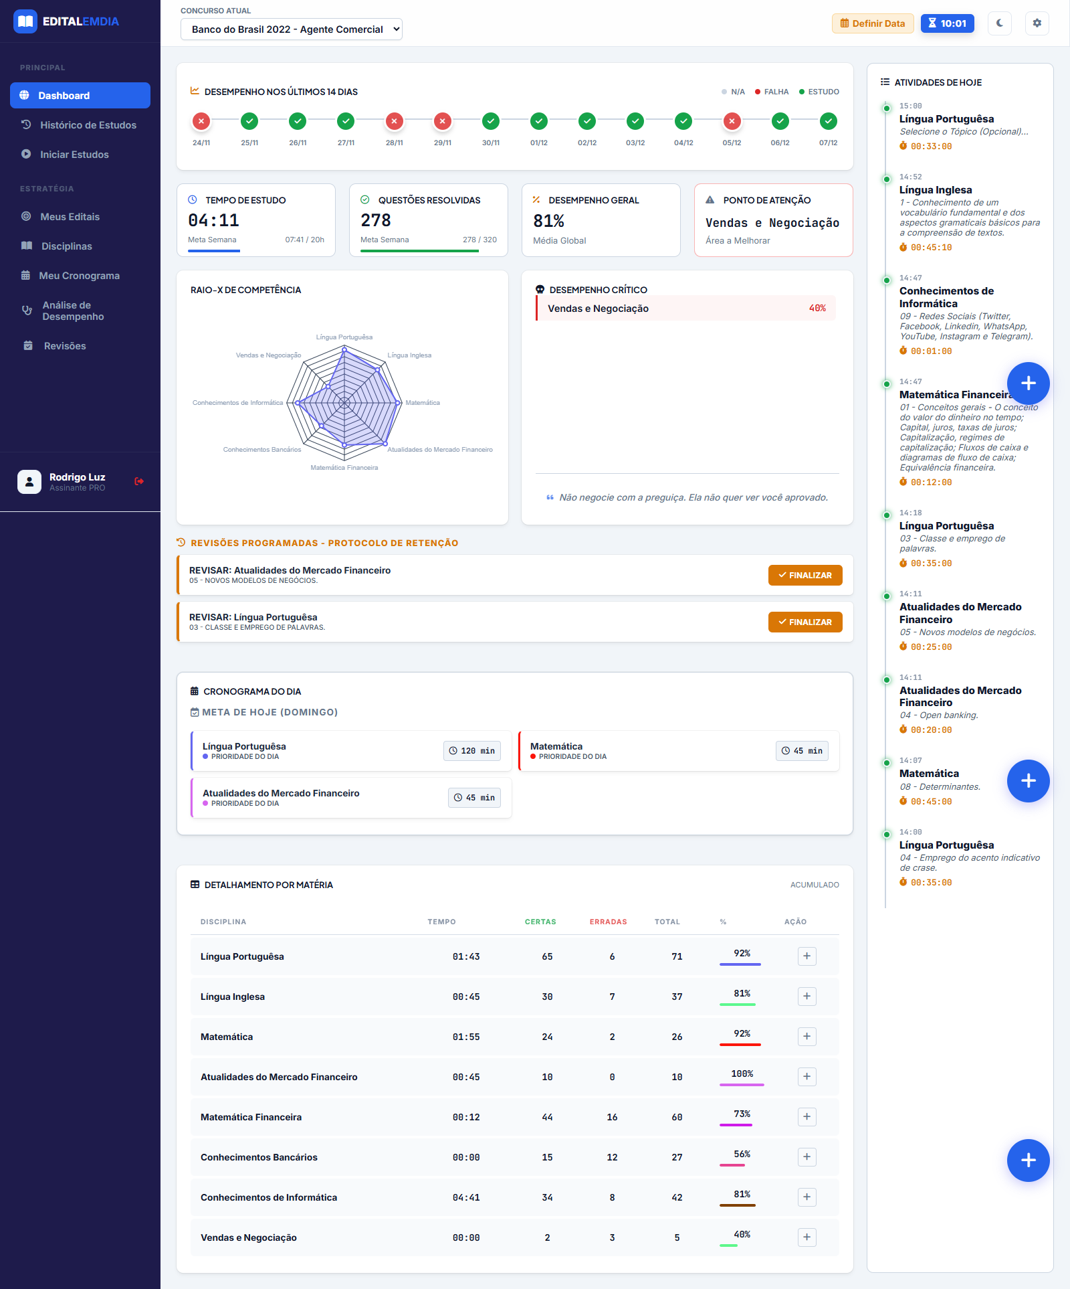Image resolution: width=1070 pixels, height=1289 pixels.
Task: Click the 10:01 hourglass timer button
Action: 947,23
